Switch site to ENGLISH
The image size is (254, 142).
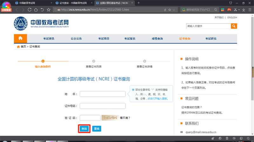click(232, 18)
